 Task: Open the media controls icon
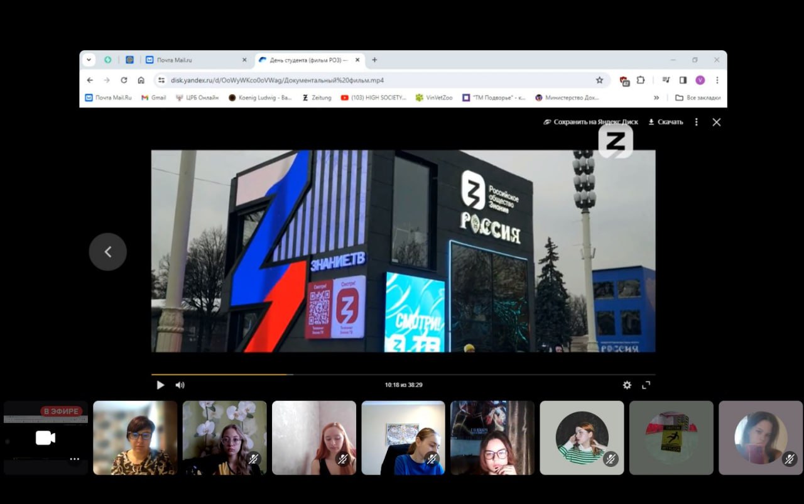click(666, 80)
